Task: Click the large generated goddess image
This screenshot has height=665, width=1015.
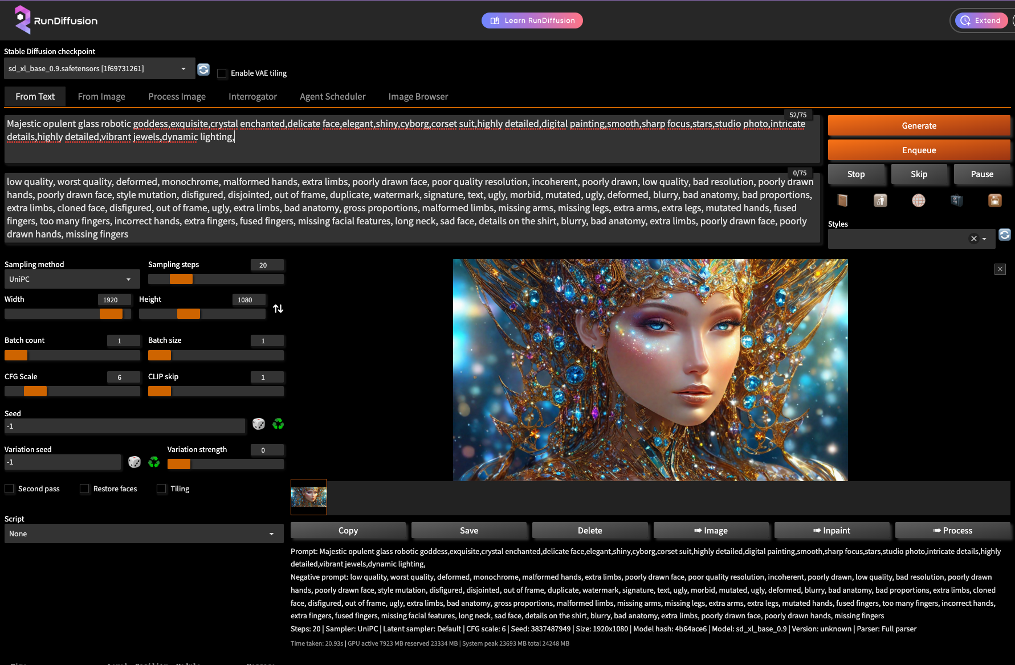Action: coord(650,370)
